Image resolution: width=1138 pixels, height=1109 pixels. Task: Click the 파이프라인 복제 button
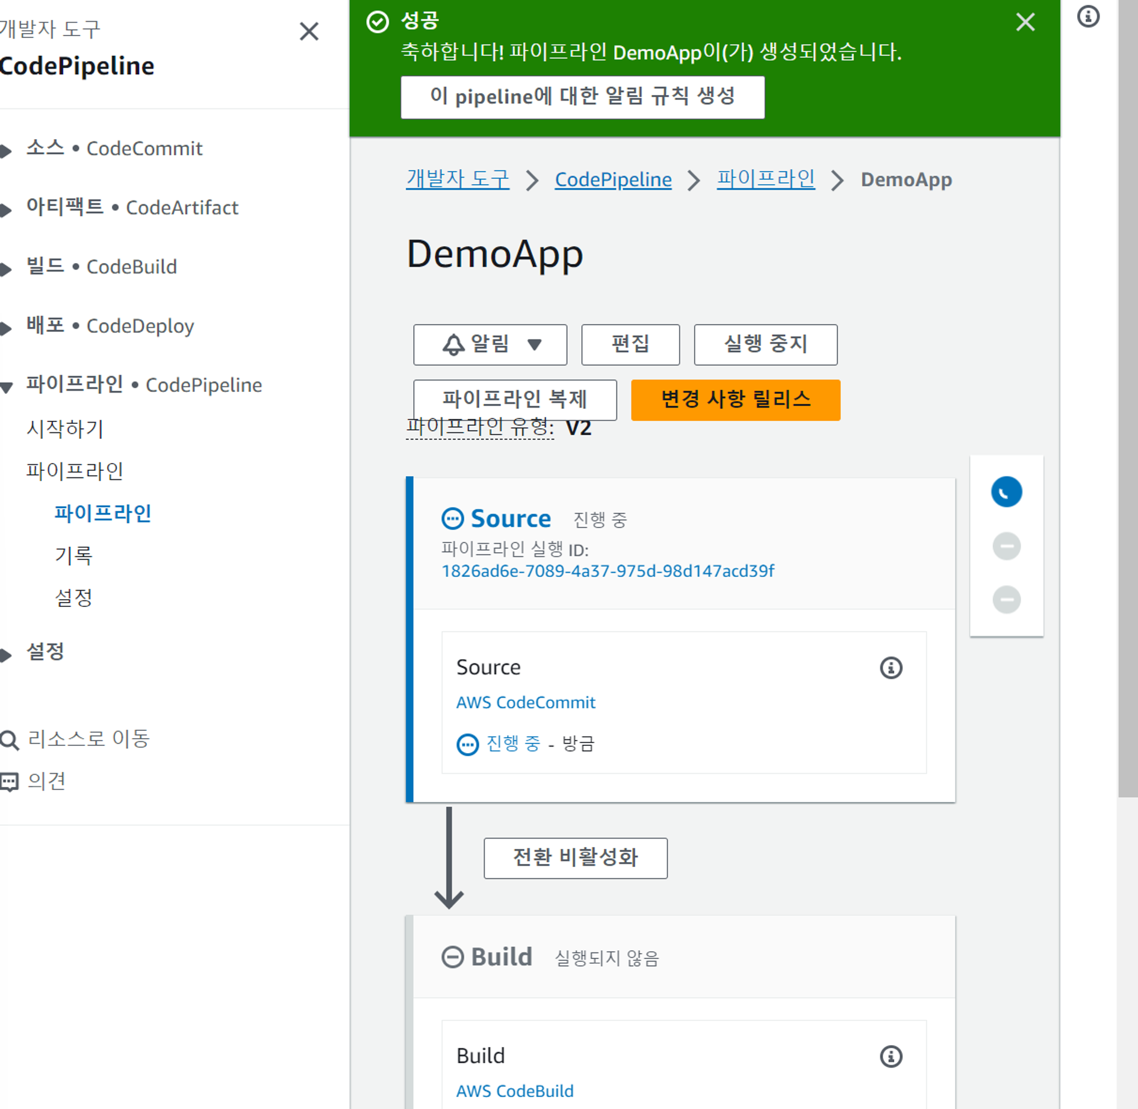click(x=515, y=399)
